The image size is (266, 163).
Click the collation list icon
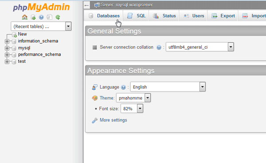pos(94,47)
